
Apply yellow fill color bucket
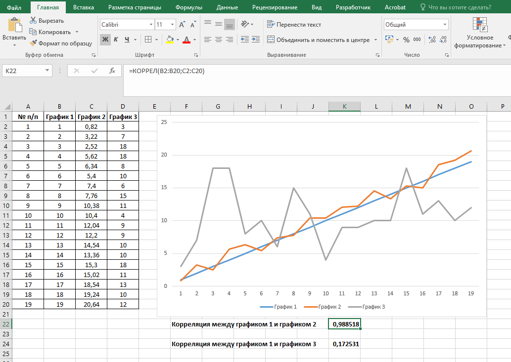pyautogui.click(x=170, y=40)
